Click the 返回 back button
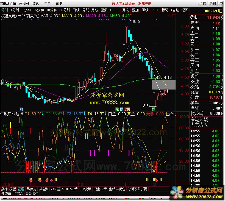Screen dimensions: 225x201 [185, 10]
